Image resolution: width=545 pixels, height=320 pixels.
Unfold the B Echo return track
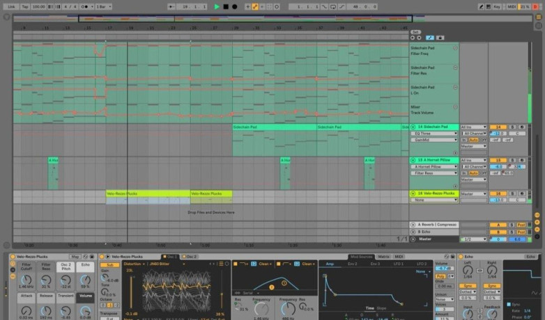413,232
